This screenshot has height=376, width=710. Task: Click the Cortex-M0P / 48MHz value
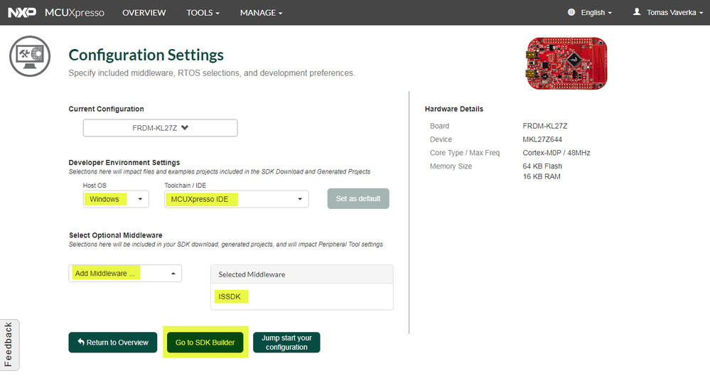tap(556, 153)
